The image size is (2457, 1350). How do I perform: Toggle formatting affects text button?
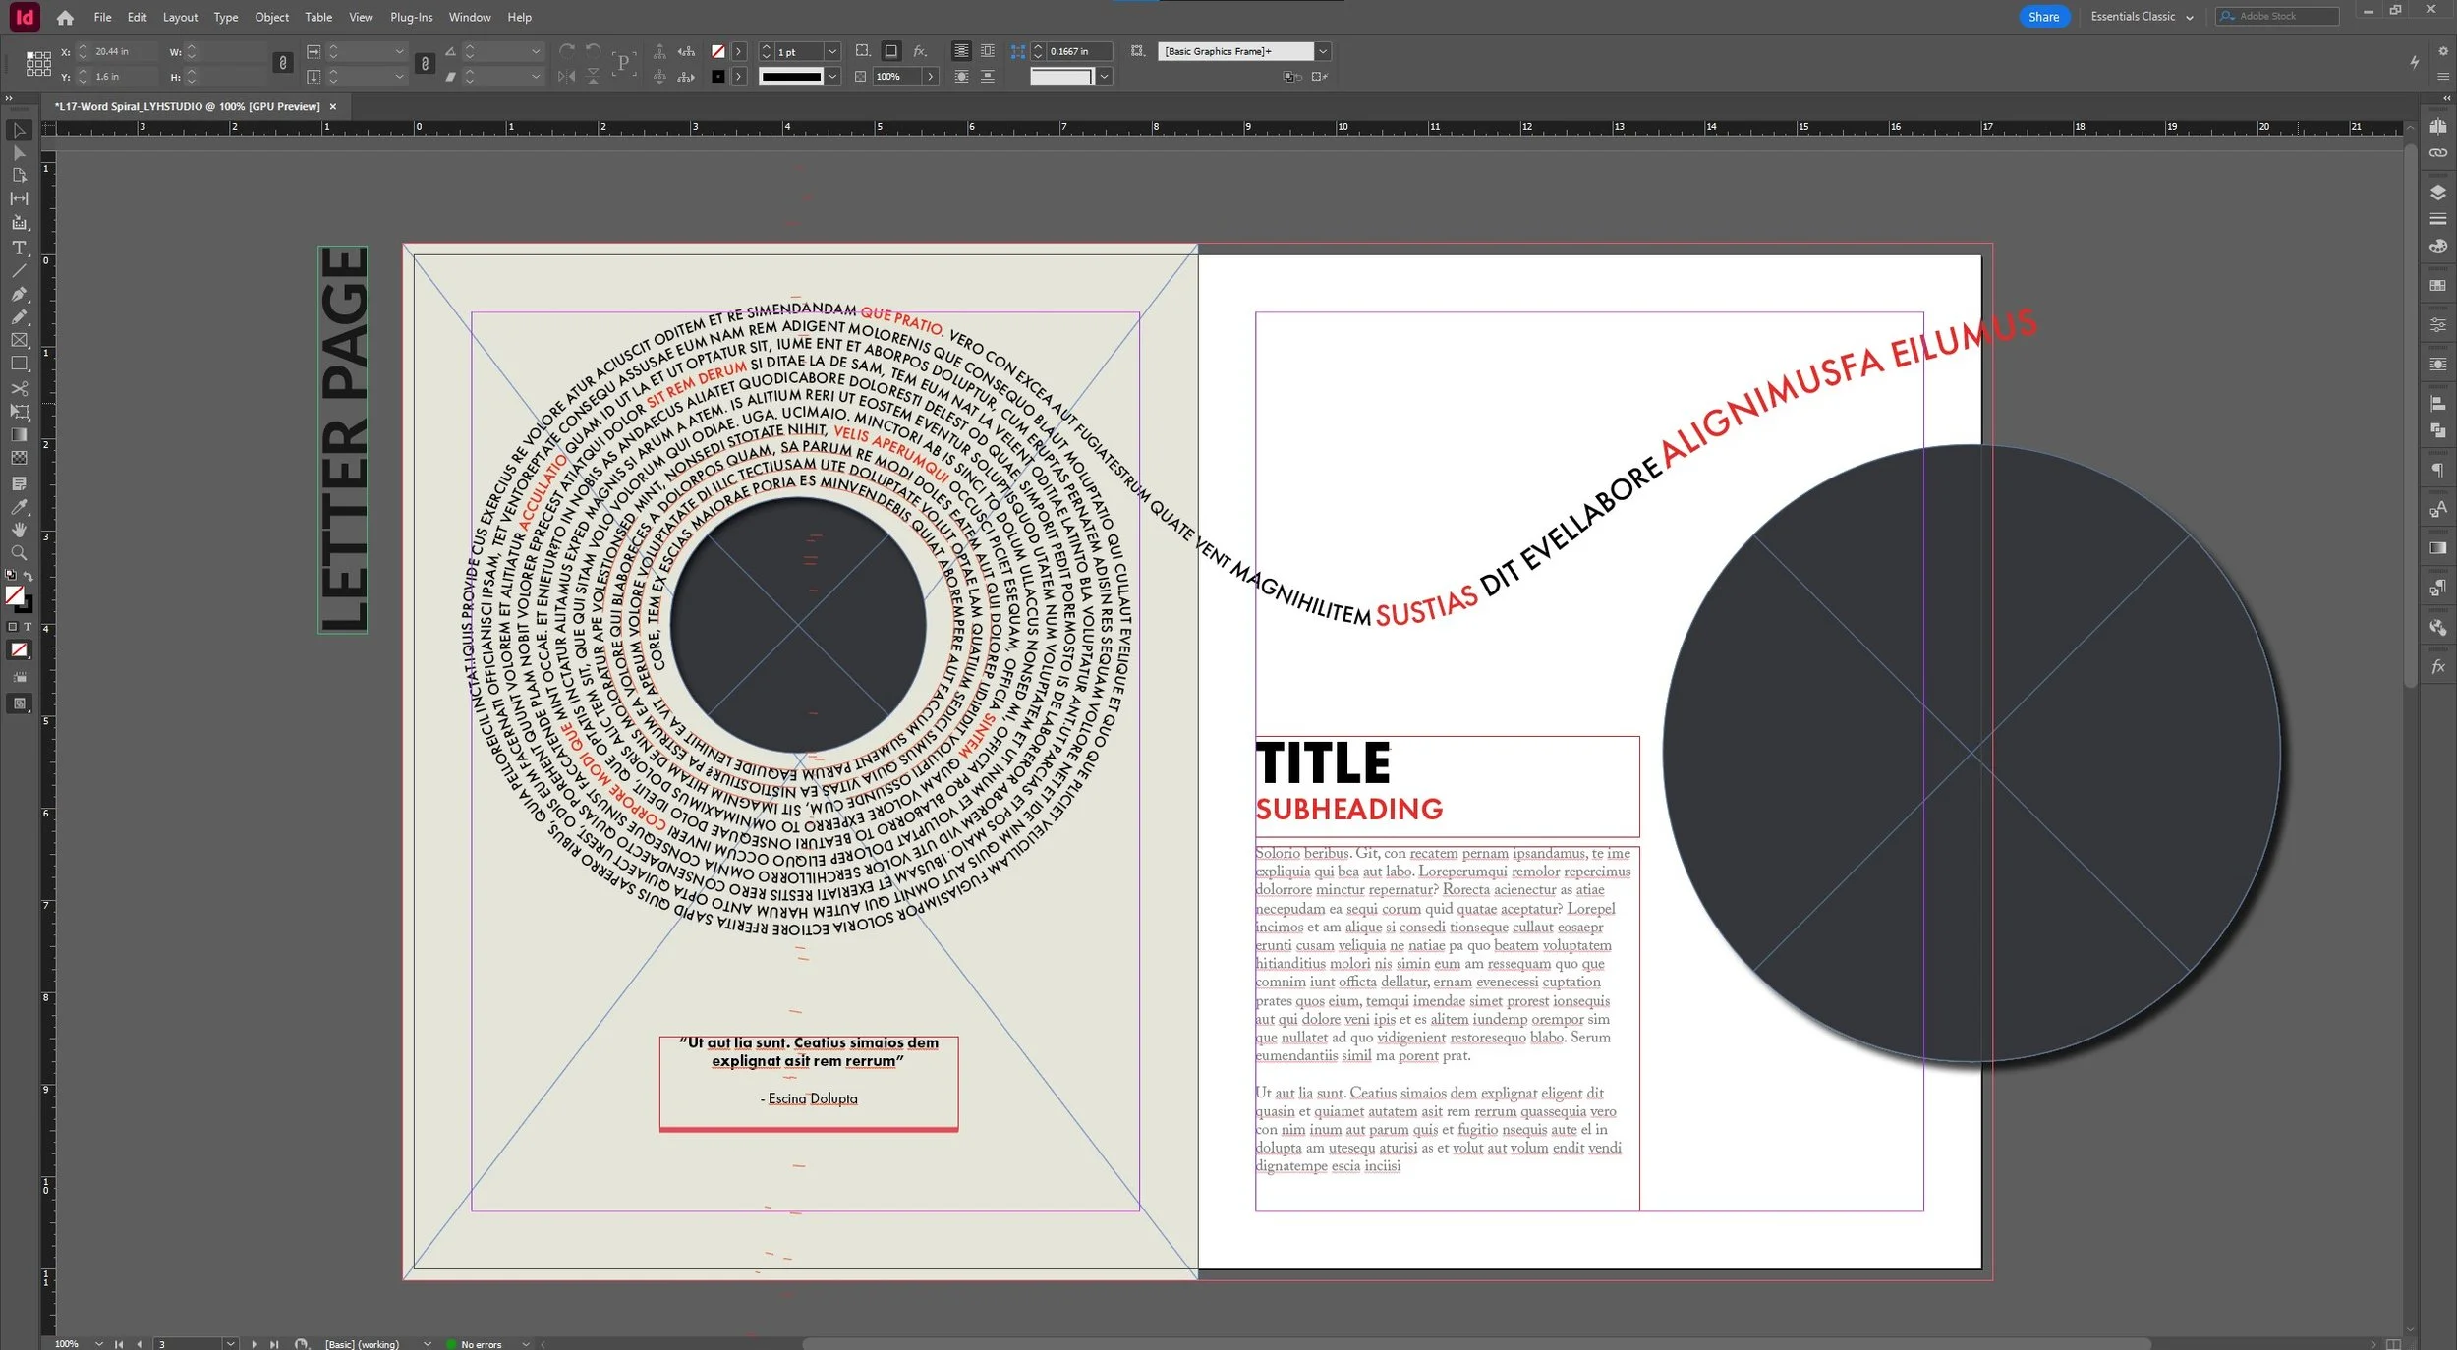(x=28, y=626)
